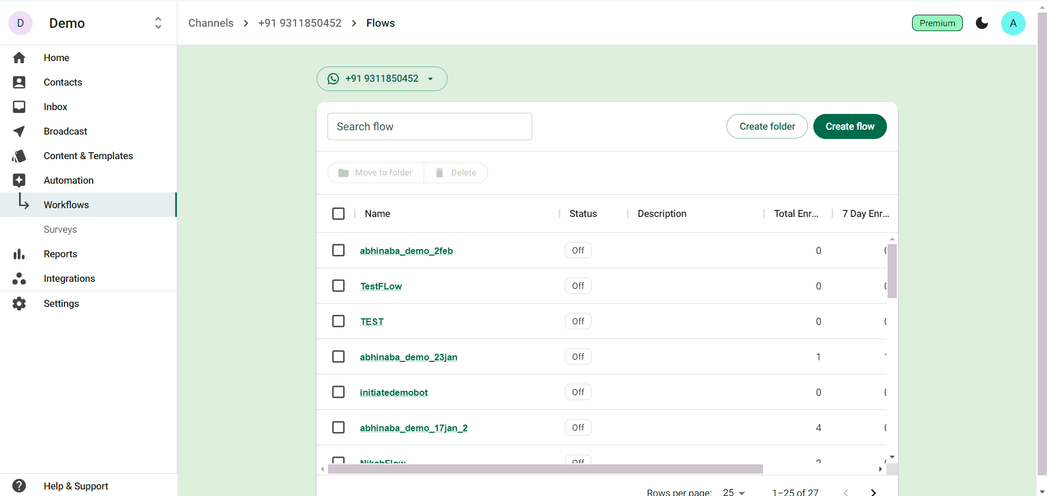Click the Help & Support question icon

coord(19,486)
